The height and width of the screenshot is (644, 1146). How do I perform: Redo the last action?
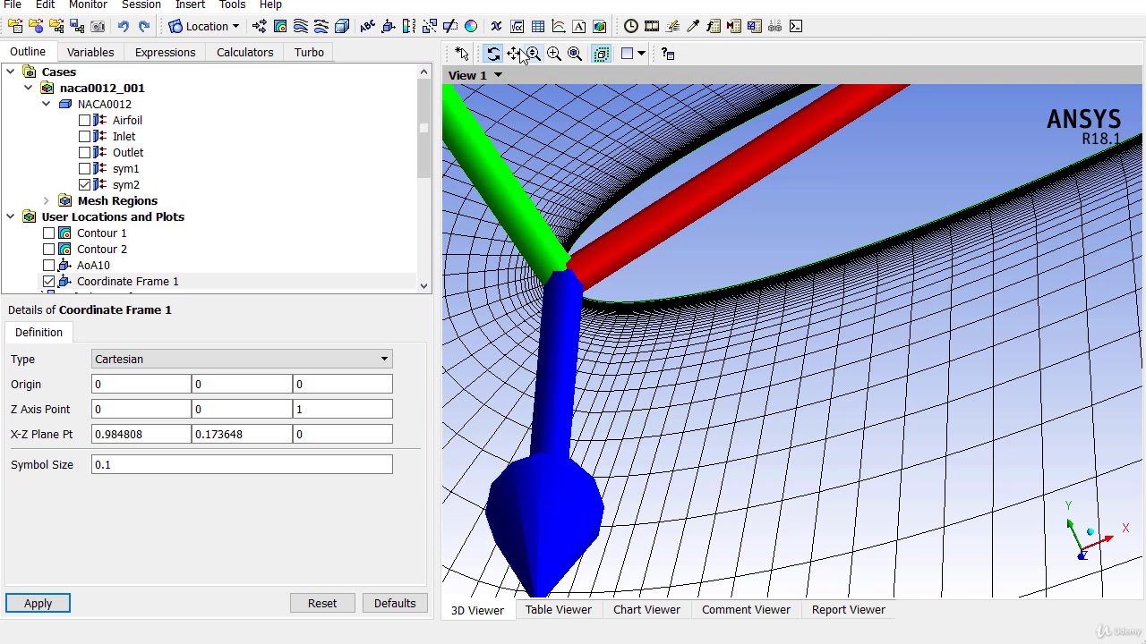tap(144, 26)
